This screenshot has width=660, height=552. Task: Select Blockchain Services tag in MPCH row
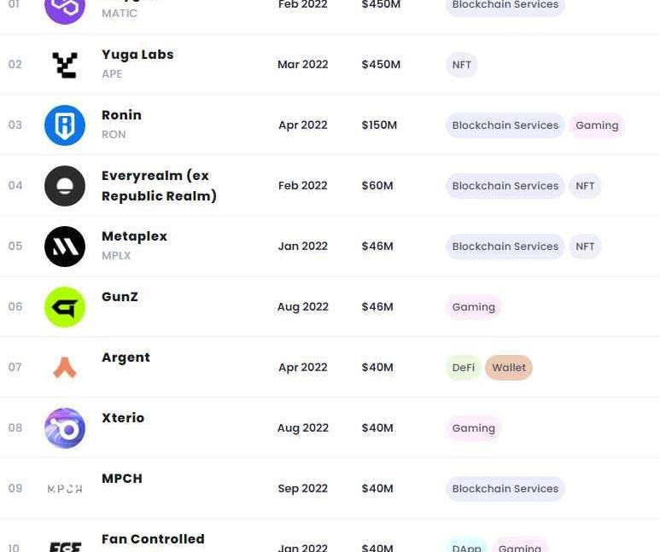coord(505,489)
